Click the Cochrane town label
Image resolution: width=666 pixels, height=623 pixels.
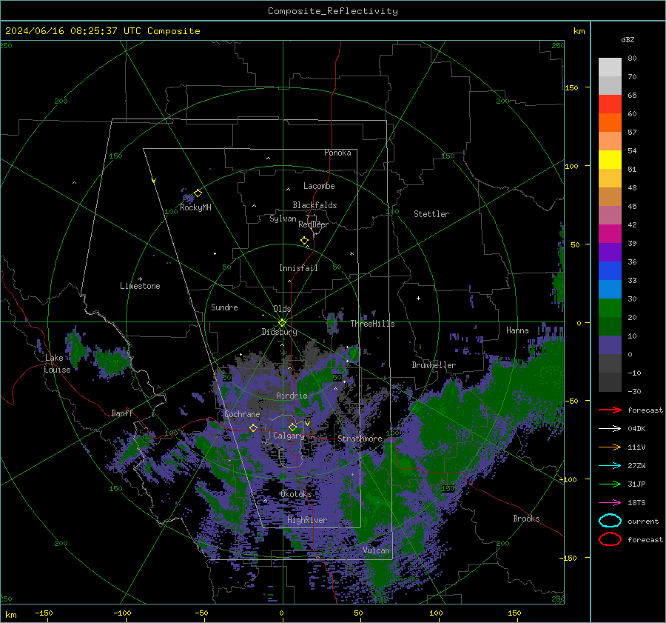(242, 414)
